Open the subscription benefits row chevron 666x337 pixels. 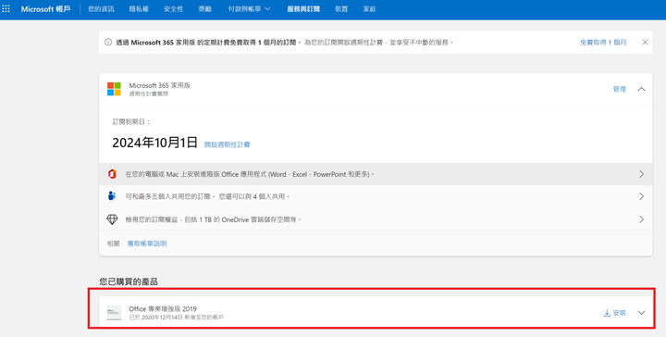point(641,219)
